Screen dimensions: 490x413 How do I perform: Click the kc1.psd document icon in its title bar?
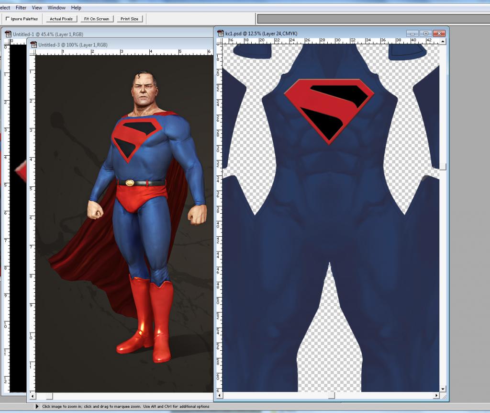221,33
